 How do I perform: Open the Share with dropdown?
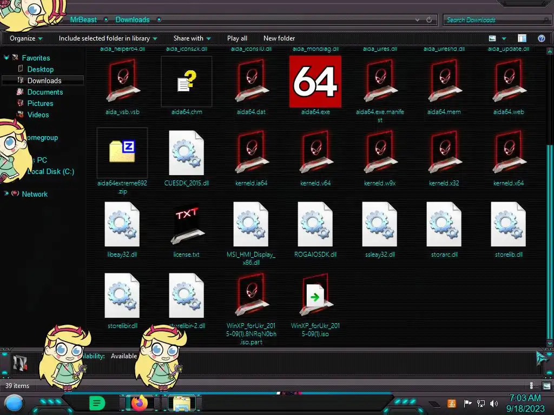tap(192, 38)
